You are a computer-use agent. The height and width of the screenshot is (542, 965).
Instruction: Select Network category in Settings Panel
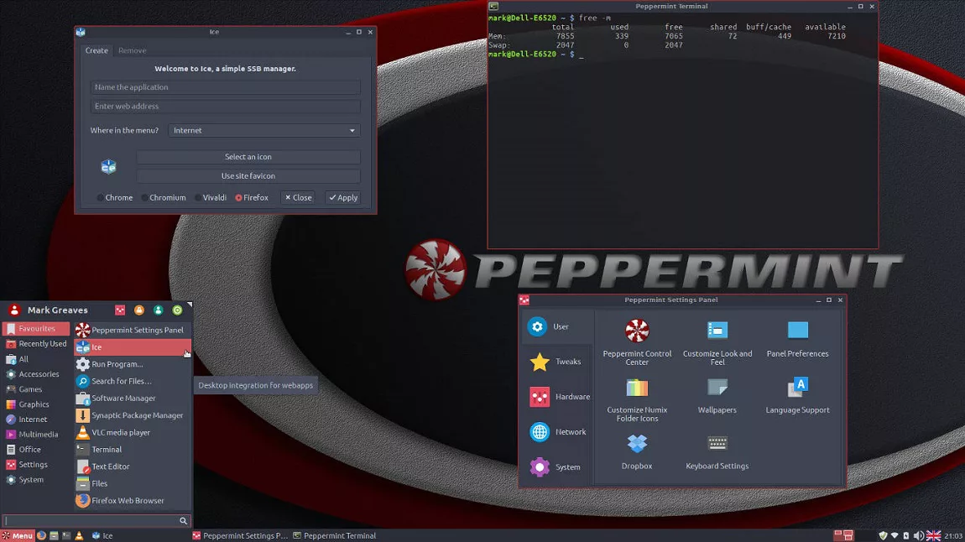point(557,432)
